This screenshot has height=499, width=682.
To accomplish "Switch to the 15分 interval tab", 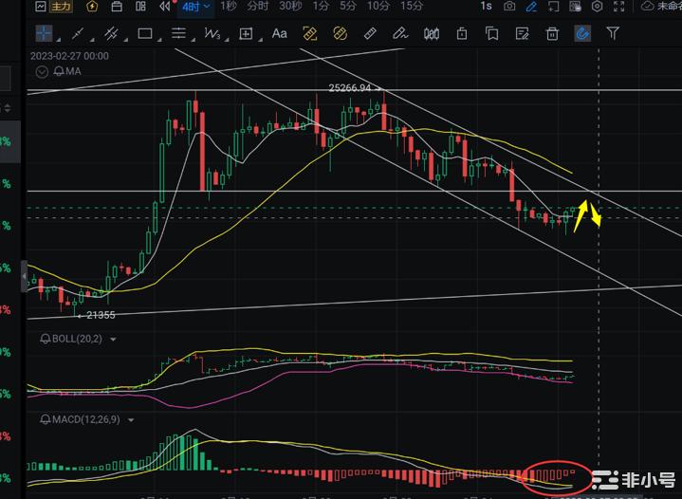I will point(411,6).
